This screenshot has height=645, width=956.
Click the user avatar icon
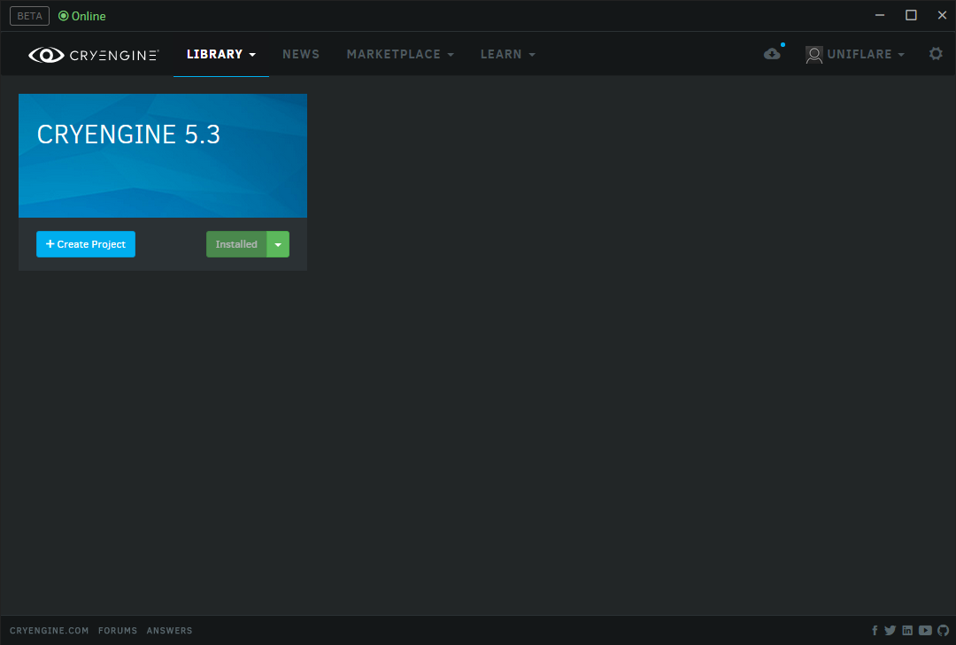(x=814, y=55)
